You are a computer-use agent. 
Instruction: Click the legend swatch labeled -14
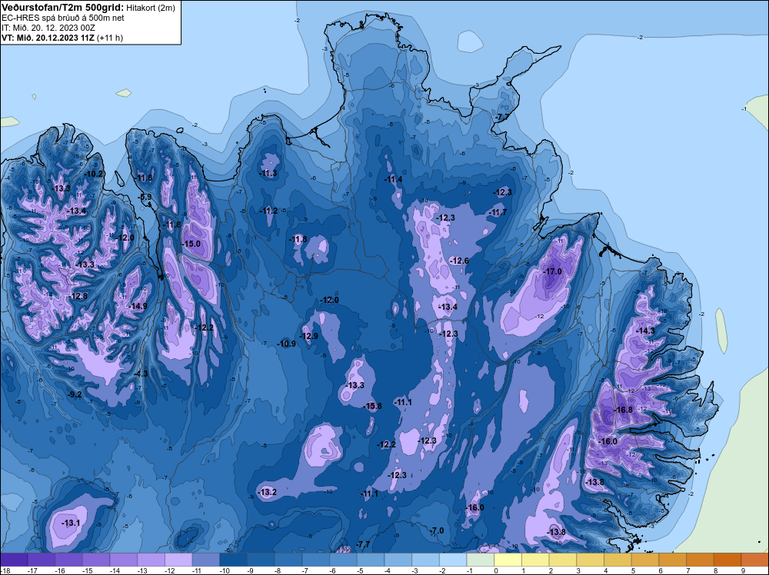124,560
